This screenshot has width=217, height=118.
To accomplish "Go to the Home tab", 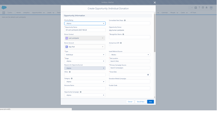I will pyautogui.click(x=19, y=13).
